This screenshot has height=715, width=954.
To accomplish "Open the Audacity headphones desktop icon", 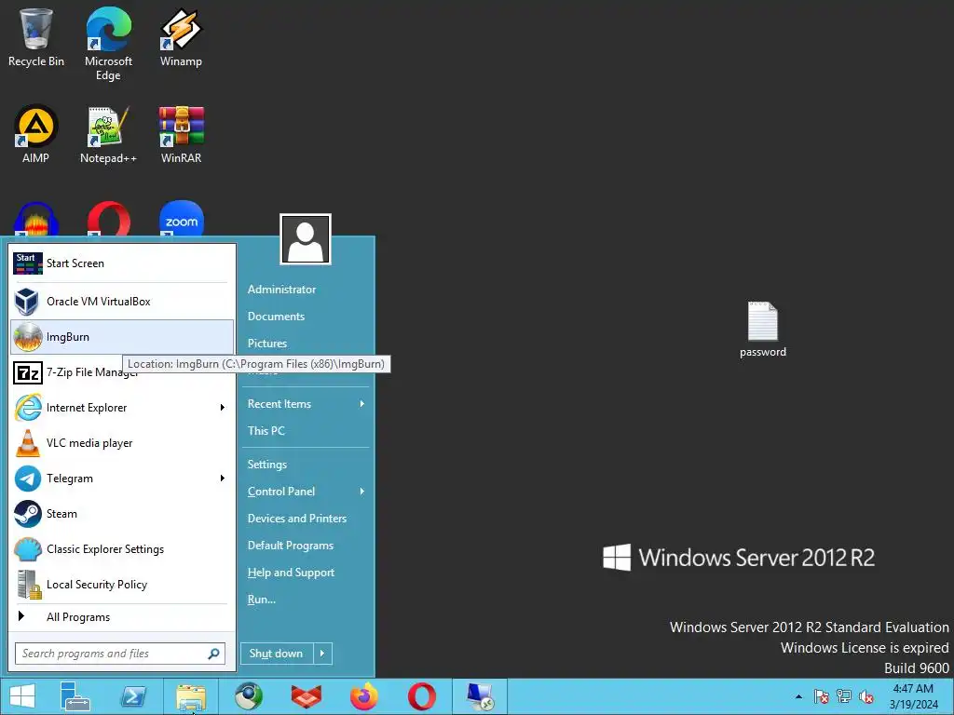I will coord(36,219).
